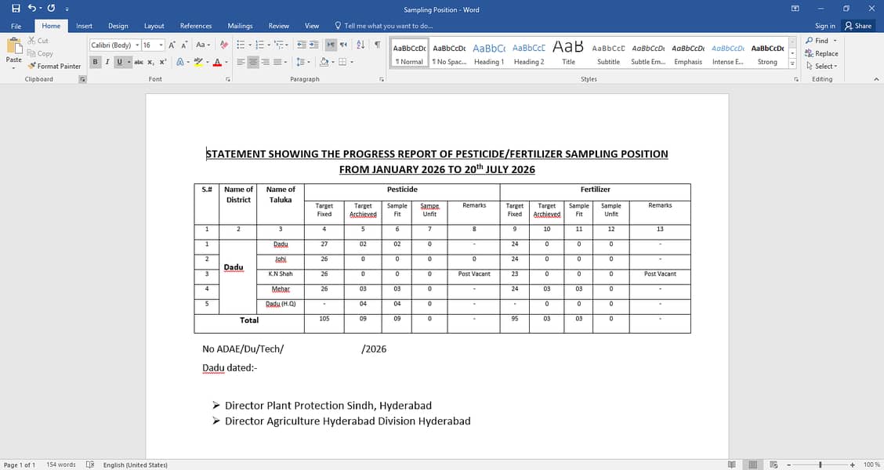Click the Shading paint bucket icon
The width and height of the screenshot is (884, 470).
(324, 62)
